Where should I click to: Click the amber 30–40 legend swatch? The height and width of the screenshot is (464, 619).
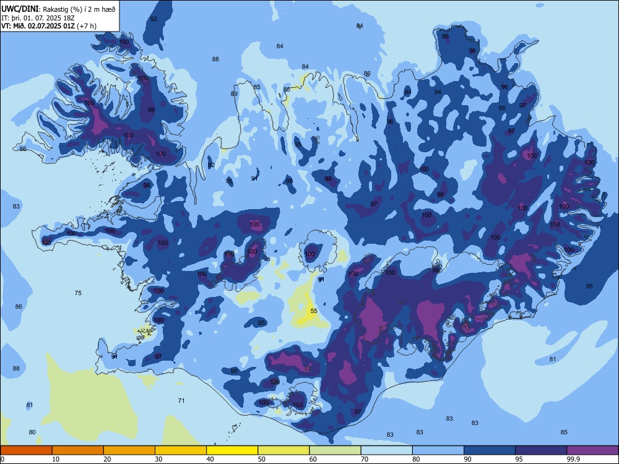click(181, 450)
